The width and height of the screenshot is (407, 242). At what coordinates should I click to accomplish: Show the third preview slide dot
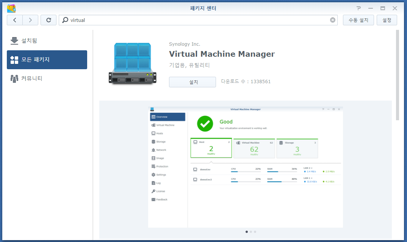pos(255,232)
